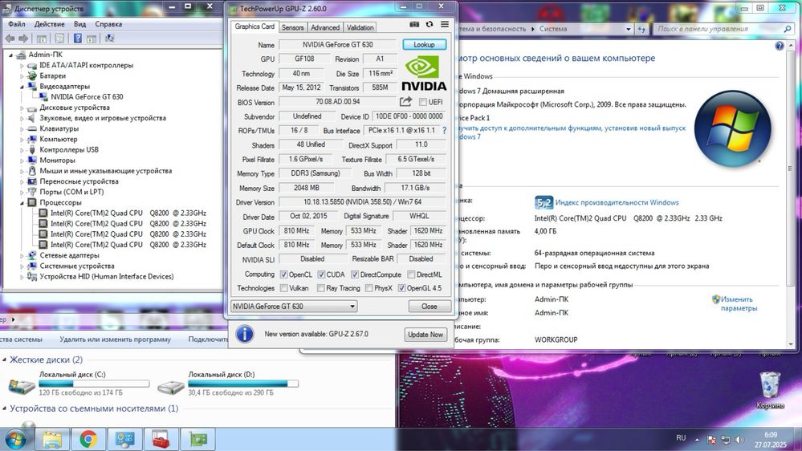Toggle the UEFI checkbox
Viewport: 802px width, 451px height.
[423, 102]
